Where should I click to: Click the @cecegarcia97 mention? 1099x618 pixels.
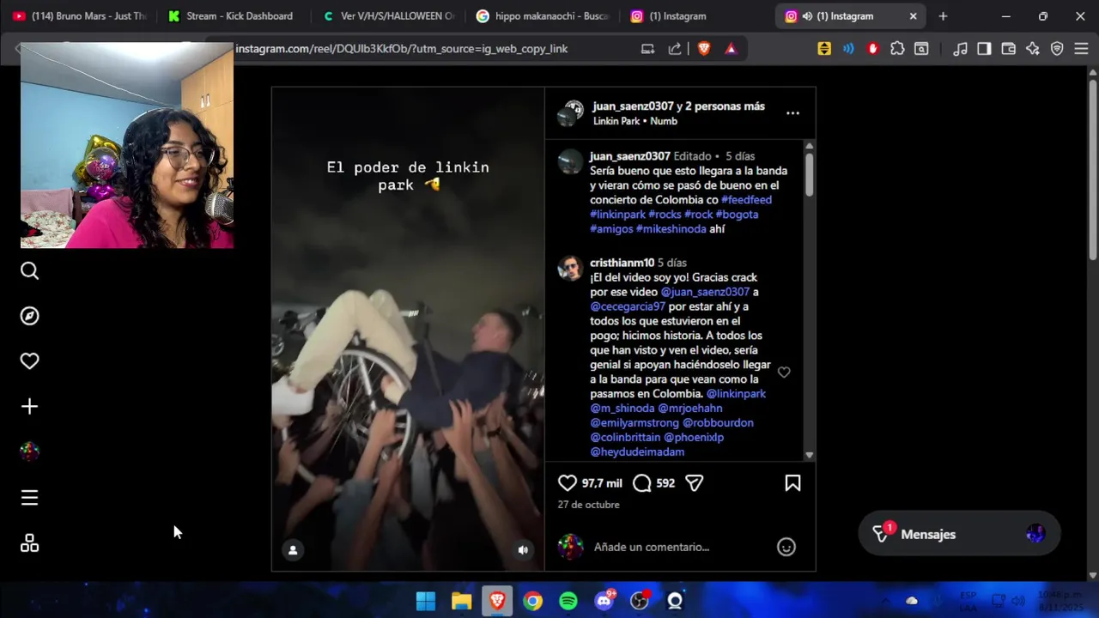[x=628, y=306]
